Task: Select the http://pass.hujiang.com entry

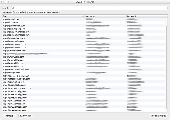Action: (x=84, y=29)
